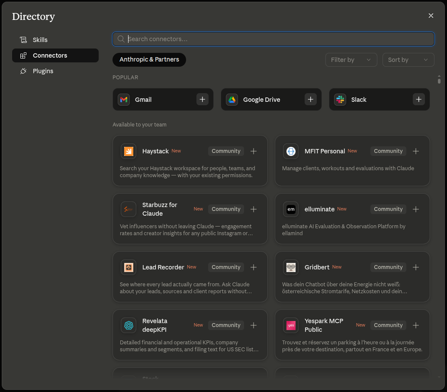Close the Directory dialog
Image resolution: width=447 pixels, height=392 pixels.
click(x=431, y=16)
